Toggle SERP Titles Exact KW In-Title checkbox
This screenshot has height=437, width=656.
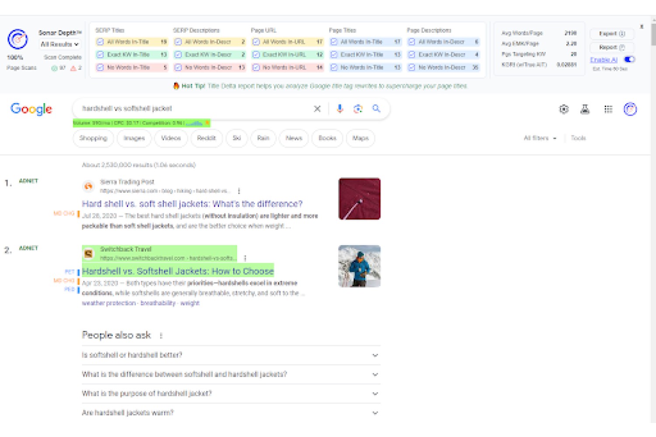pos(100,55)
